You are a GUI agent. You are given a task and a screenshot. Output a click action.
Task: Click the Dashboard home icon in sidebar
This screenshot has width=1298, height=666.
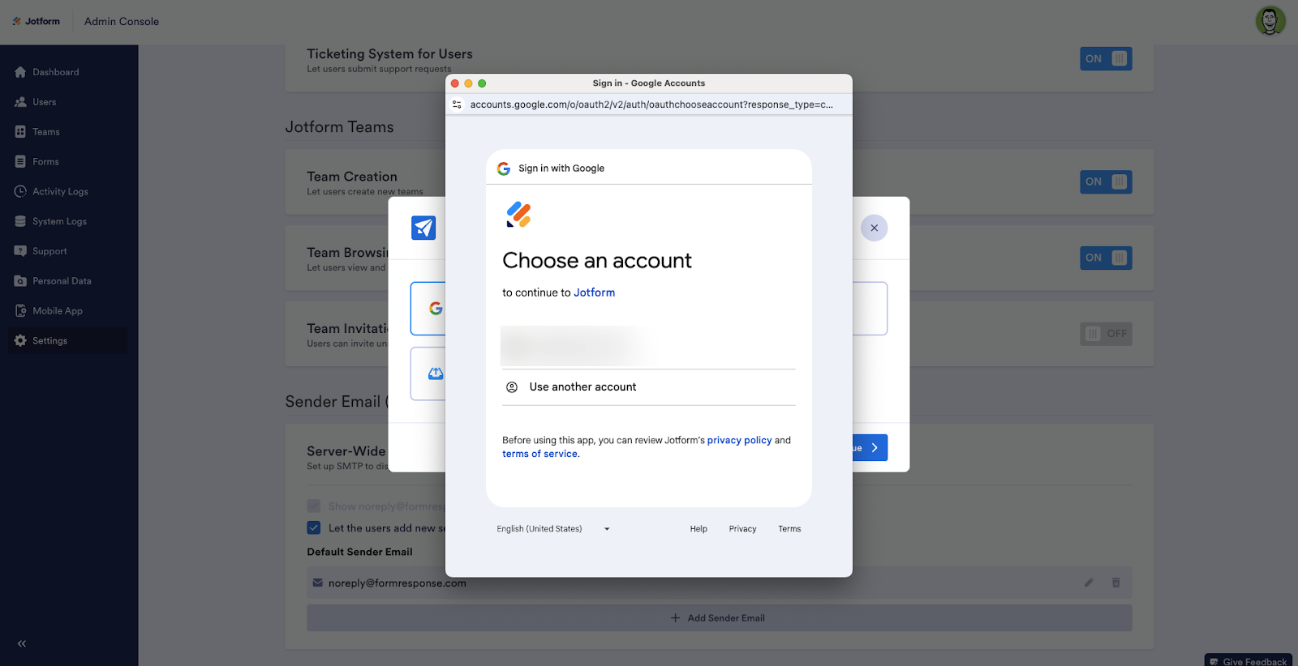coord(20,72)
